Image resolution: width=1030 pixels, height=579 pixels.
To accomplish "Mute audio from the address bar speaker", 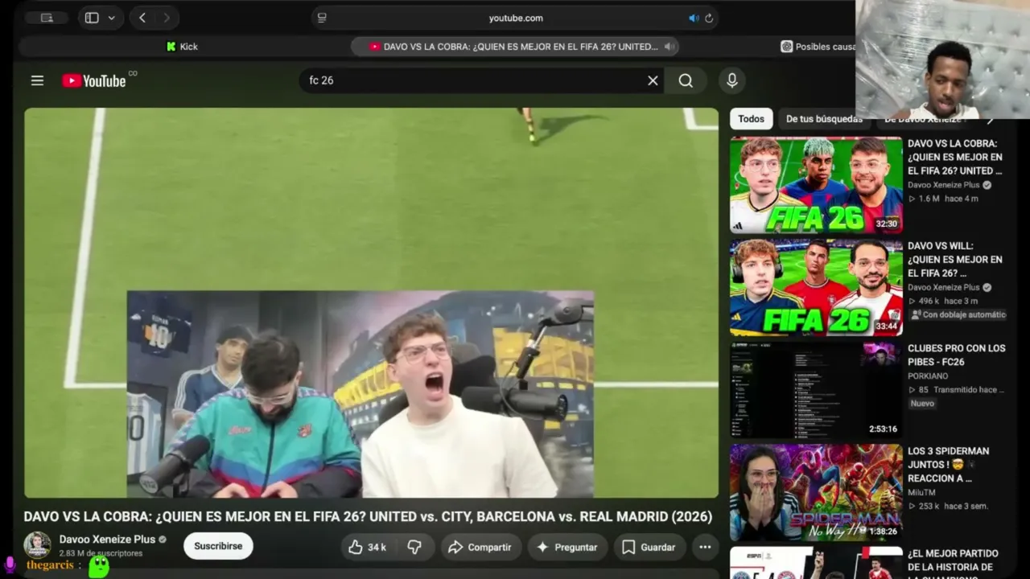I will click(694, 18).
